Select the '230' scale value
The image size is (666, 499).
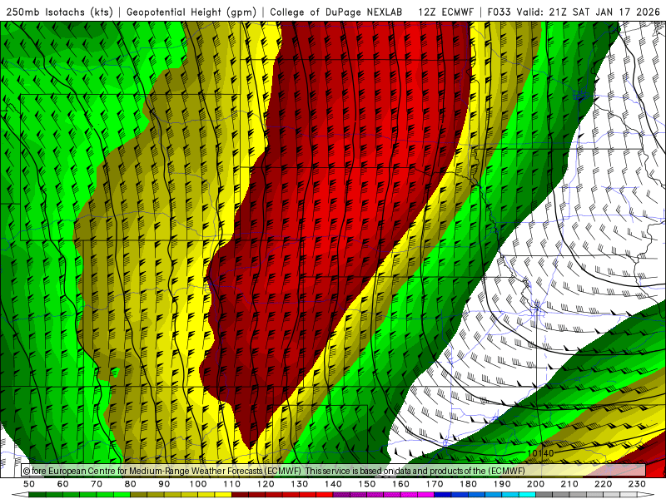tap(637, 484)
